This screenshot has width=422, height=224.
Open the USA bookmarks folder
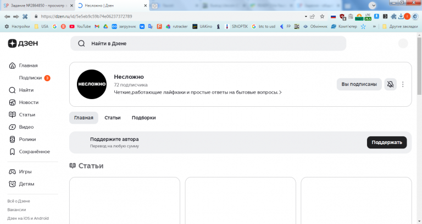(x=41, y=26)
